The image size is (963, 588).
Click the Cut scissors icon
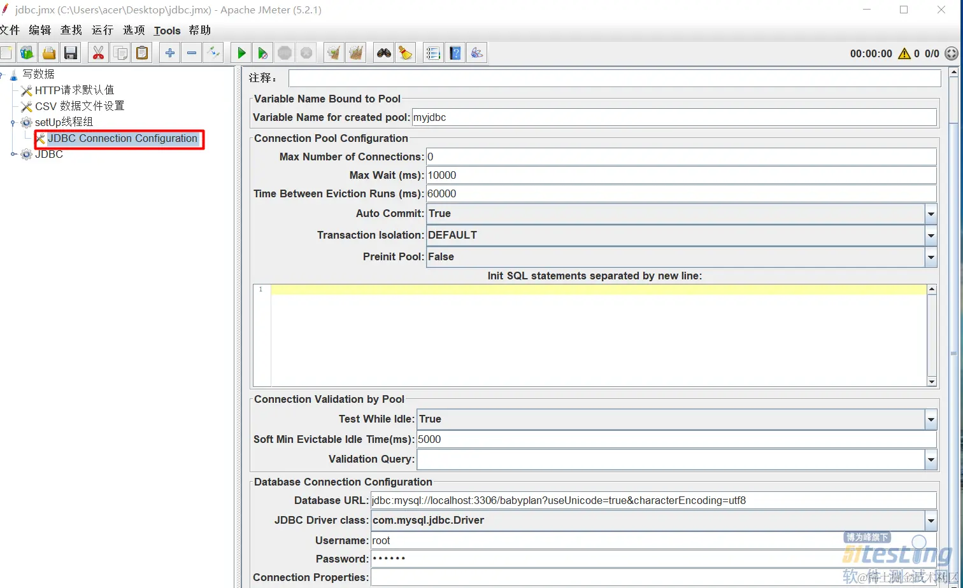tap(98, 53)
